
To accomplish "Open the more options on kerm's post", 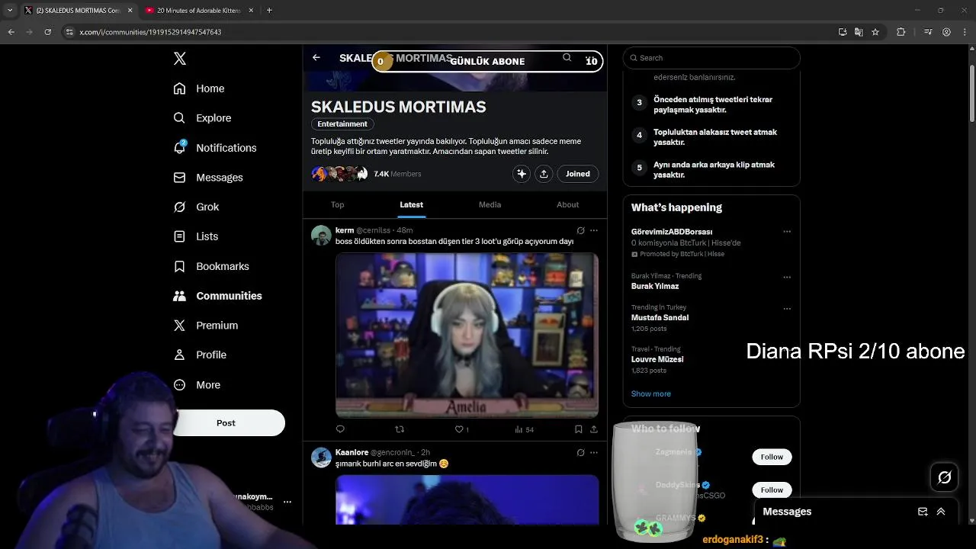I will [594, 230].
